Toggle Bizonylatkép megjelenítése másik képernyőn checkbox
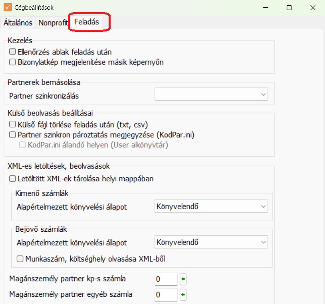The image size is (325, 304). pos(12,62)
